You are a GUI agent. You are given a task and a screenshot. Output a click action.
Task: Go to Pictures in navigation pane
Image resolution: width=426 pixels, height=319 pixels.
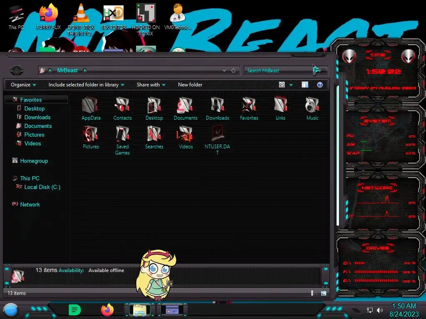point(34,135)
